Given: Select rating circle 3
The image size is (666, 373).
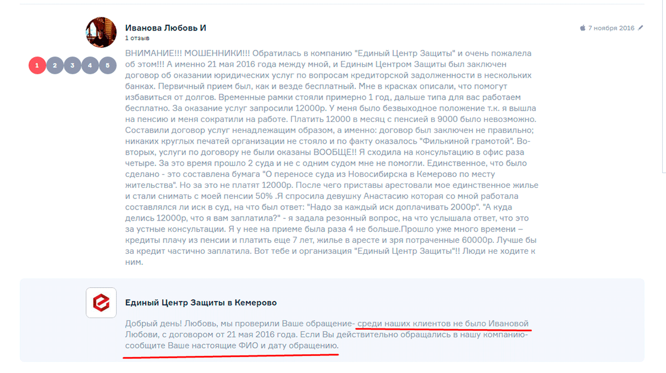Looking at the screenshot, I should point(72,65).
